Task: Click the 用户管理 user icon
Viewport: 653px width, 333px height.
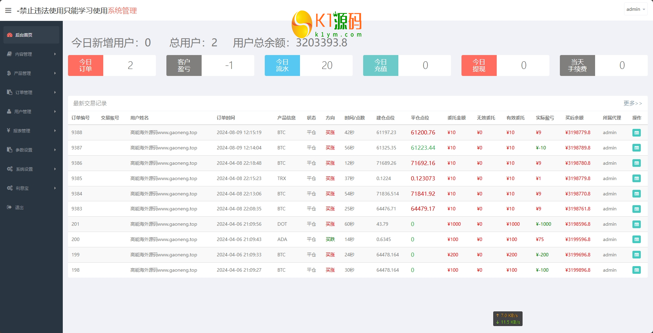Action: pos(9,111)
